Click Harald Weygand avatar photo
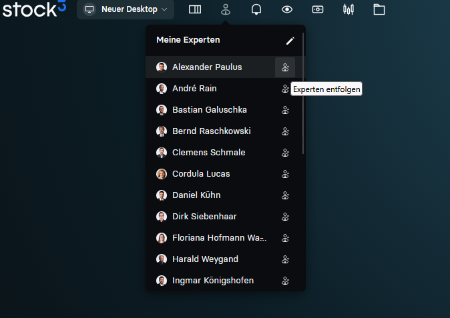The image size is (450, 318). click(162, 259)
